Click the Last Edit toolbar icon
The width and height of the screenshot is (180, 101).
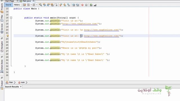(24, 5)
